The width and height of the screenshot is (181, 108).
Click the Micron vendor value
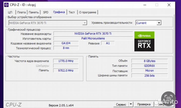pos(150,71)
